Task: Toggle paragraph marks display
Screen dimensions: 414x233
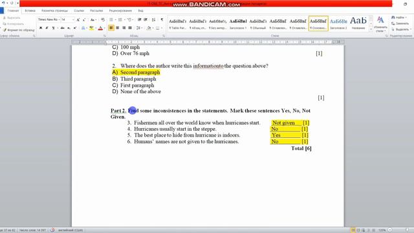Action: click(x=162, y=20)
